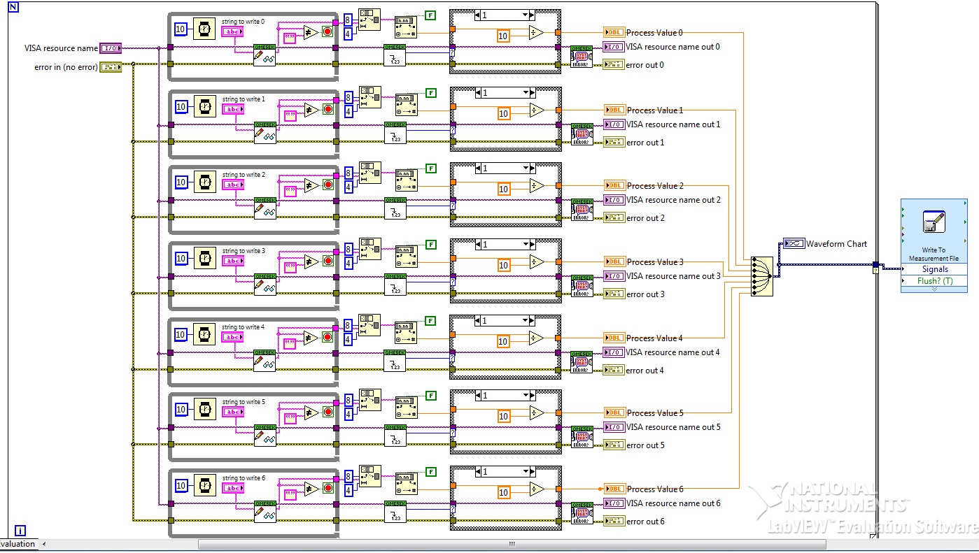Click the Signals input of Write To Measurement File

point(934,269)
